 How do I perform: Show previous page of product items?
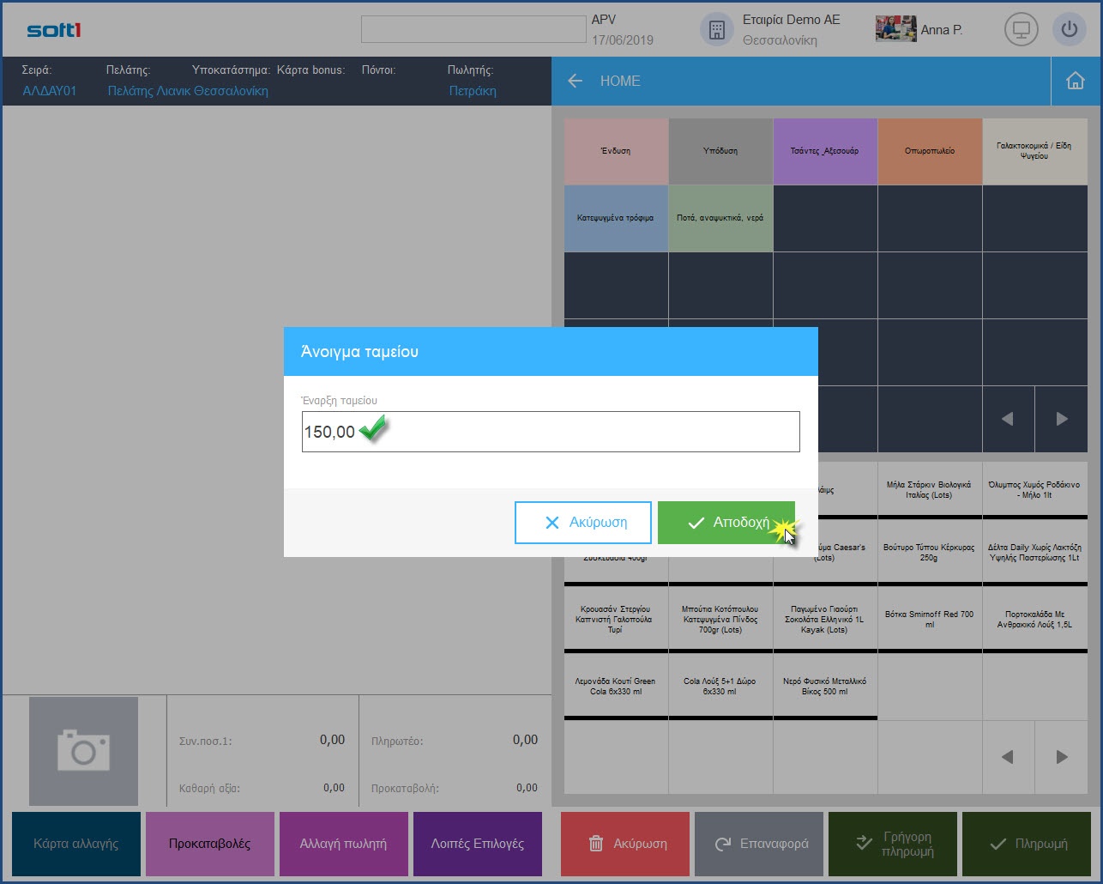[x=1008, y=757]
